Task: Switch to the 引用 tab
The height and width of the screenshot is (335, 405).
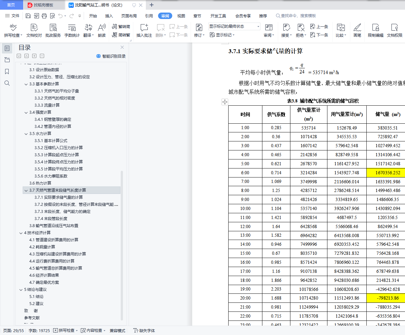Action: [149, 16]
